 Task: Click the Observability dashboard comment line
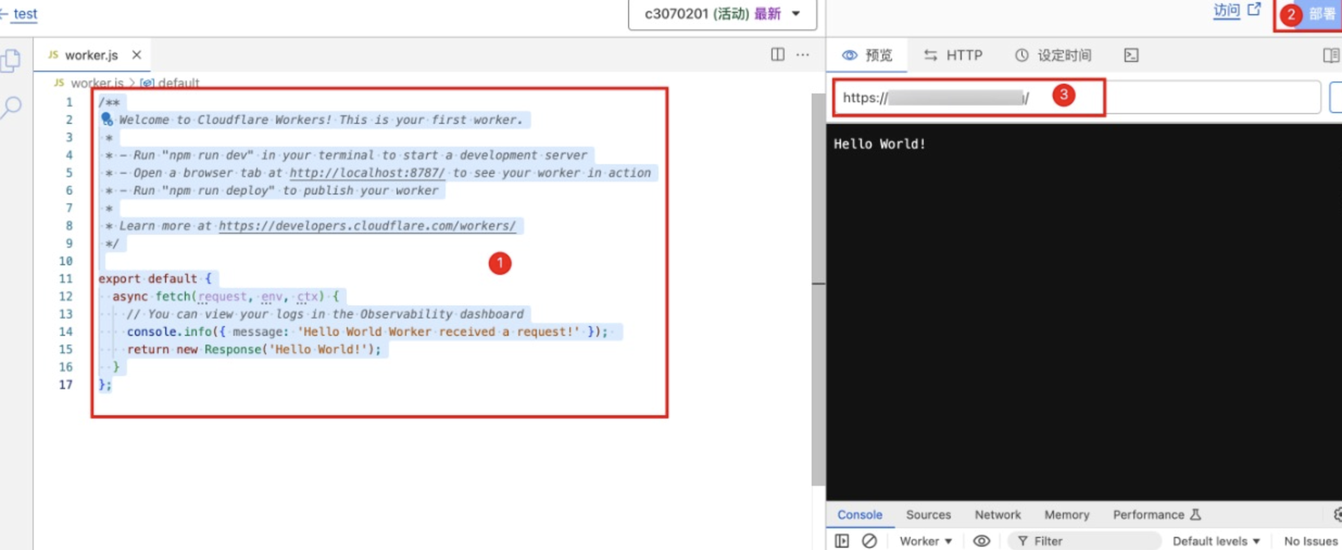point(325,314)
